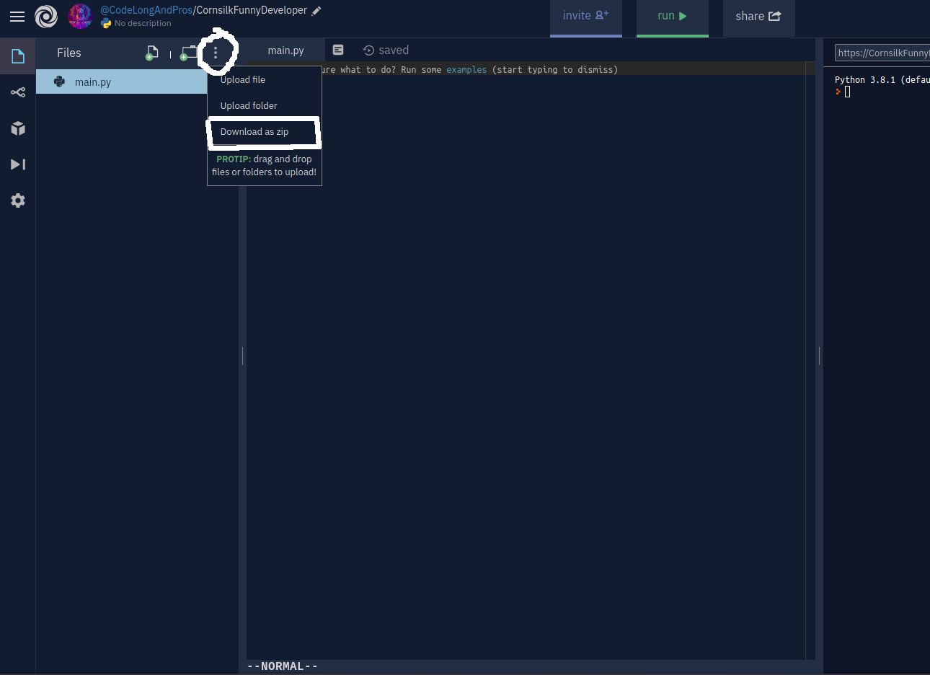The height and width of the screenshot is (675, 930).
Task: Choose Upload file from menu
Action: coord(243,80)
